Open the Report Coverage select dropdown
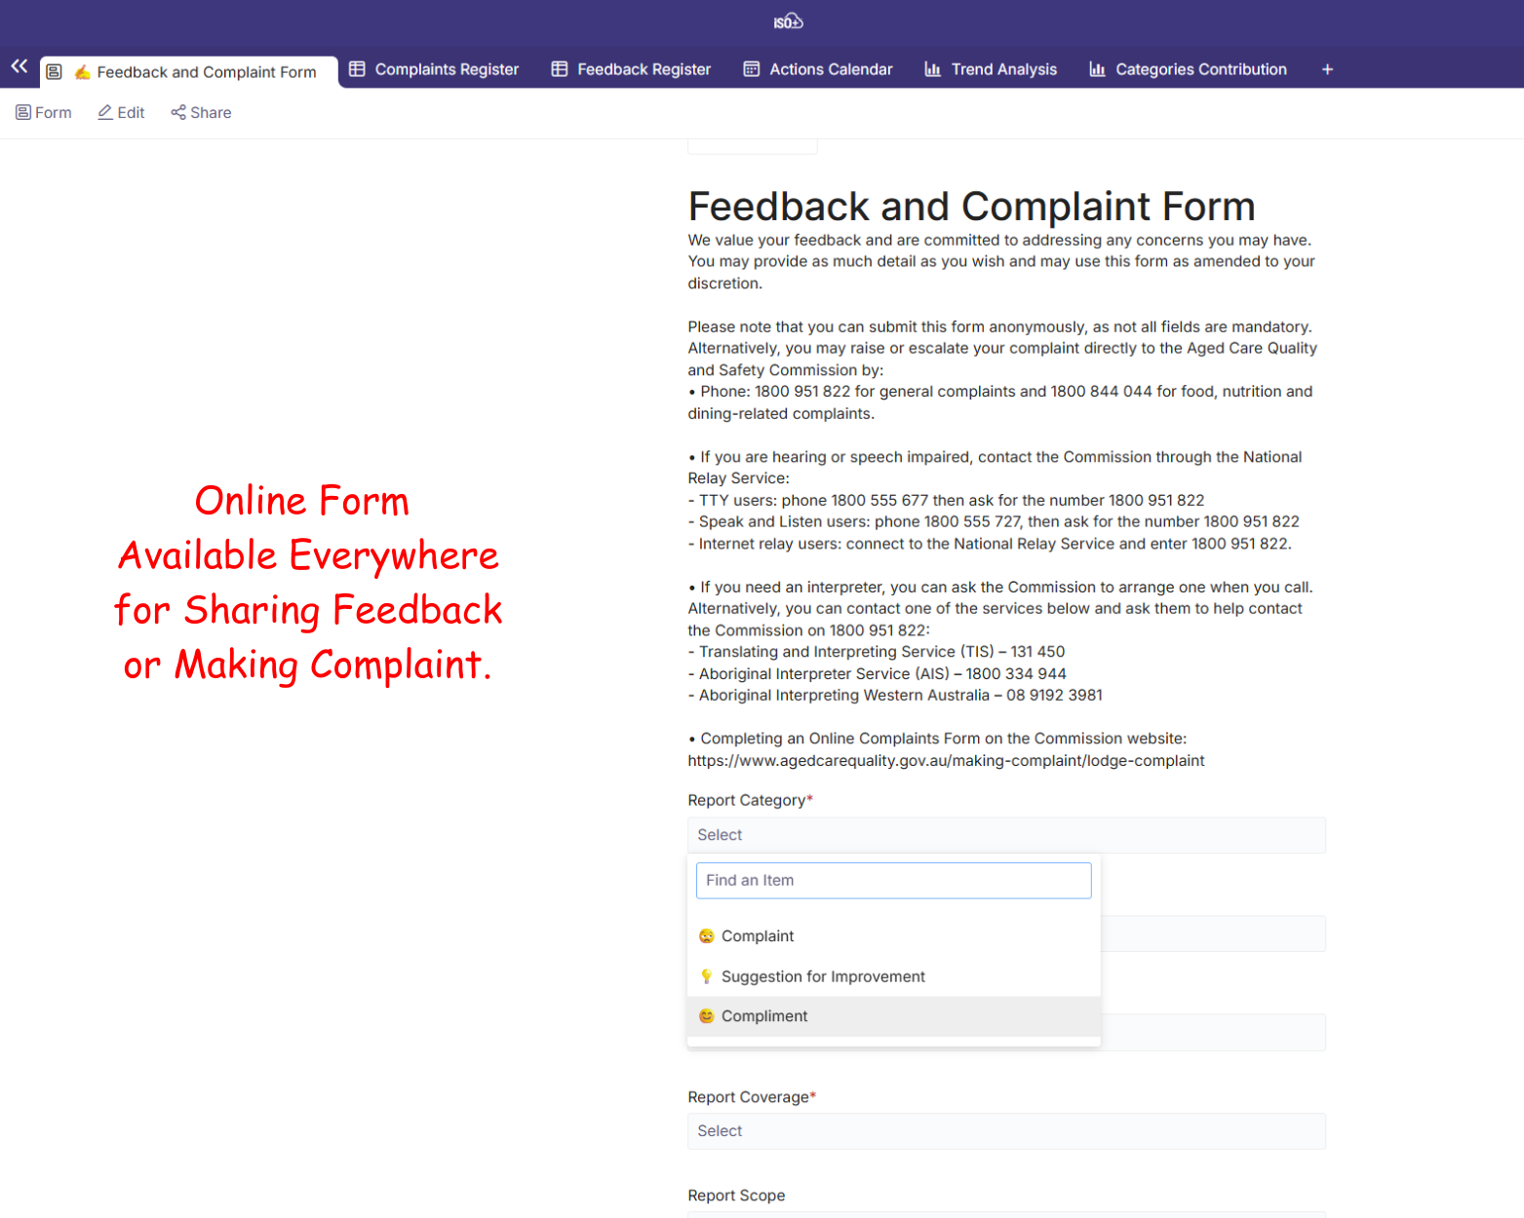Image resolution: width=1524 pixels, height=1218 pixels. coord(1005,1131)
